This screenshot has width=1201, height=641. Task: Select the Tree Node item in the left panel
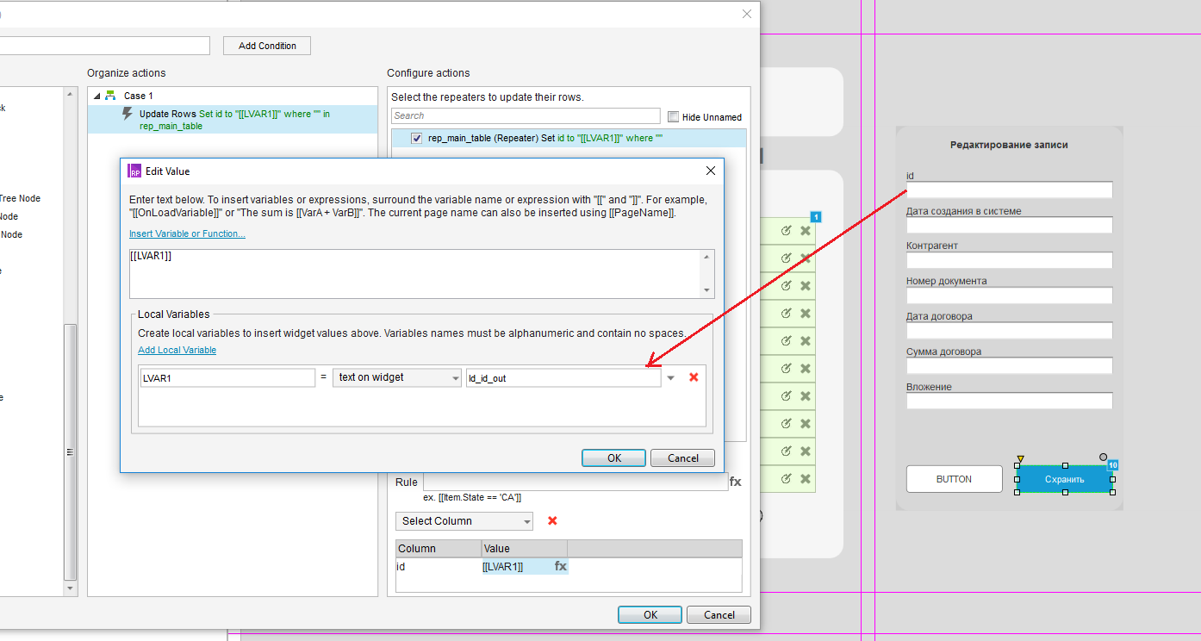tap(22, 198)
